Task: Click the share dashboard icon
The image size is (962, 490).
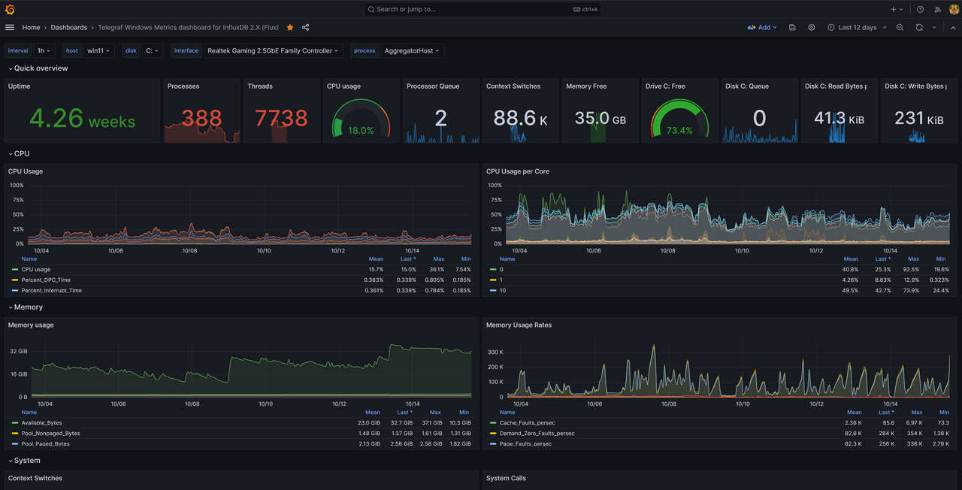Action: [306, 27]
